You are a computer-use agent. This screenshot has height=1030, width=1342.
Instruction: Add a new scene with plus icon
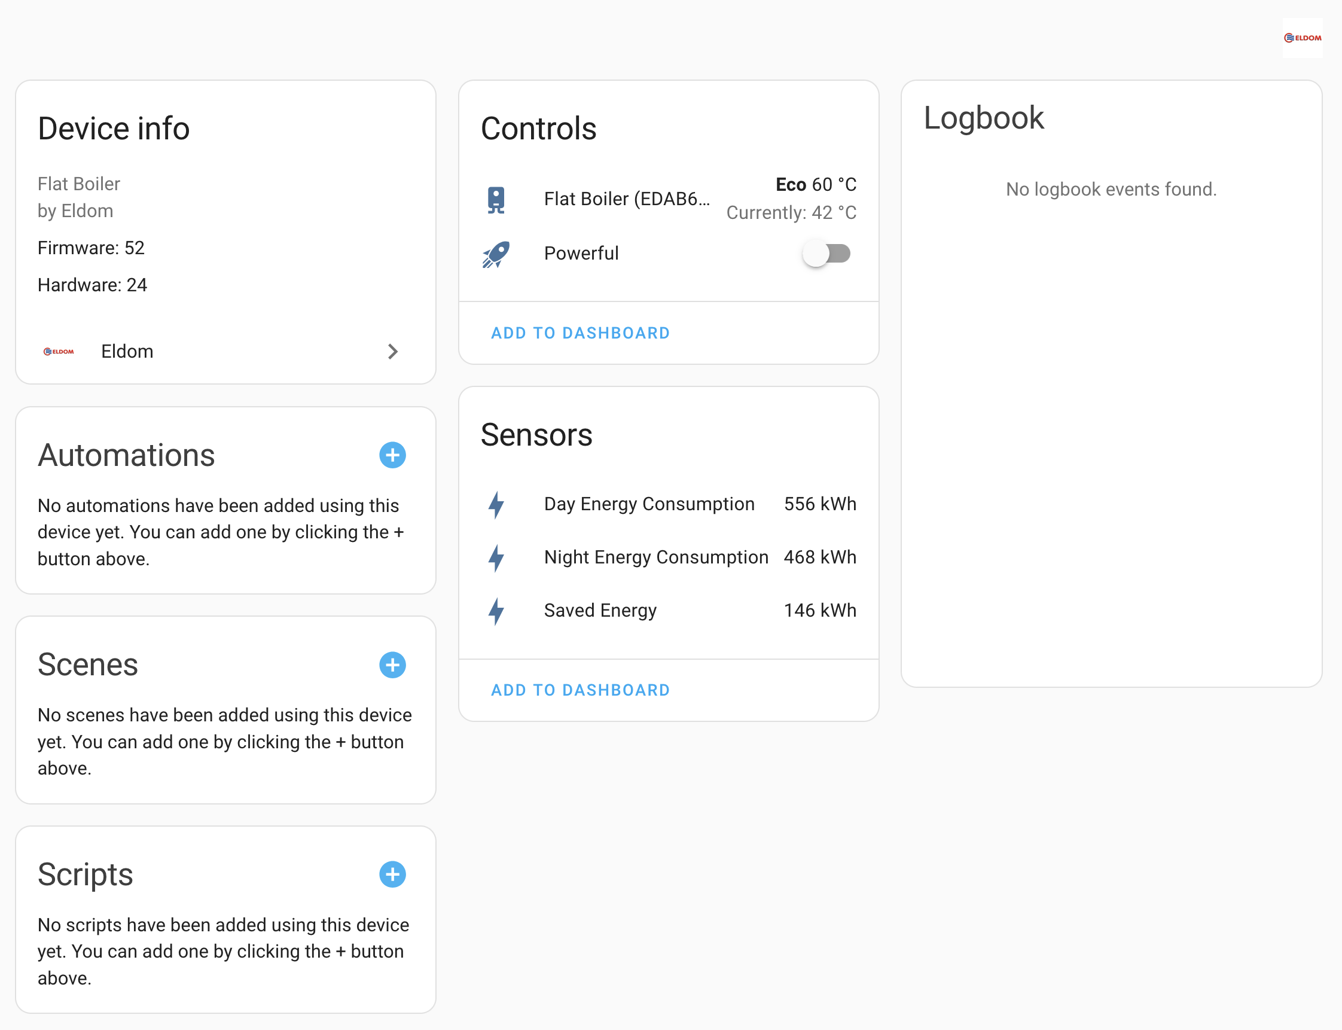(392, 665)
